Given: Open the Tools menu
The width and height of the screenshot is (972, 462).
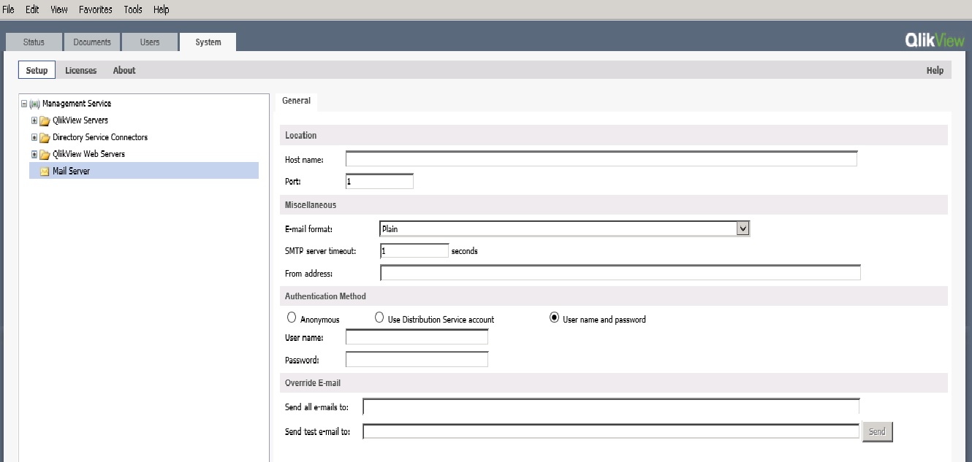Looking at the screenshot, I should (x=133, y=9).
